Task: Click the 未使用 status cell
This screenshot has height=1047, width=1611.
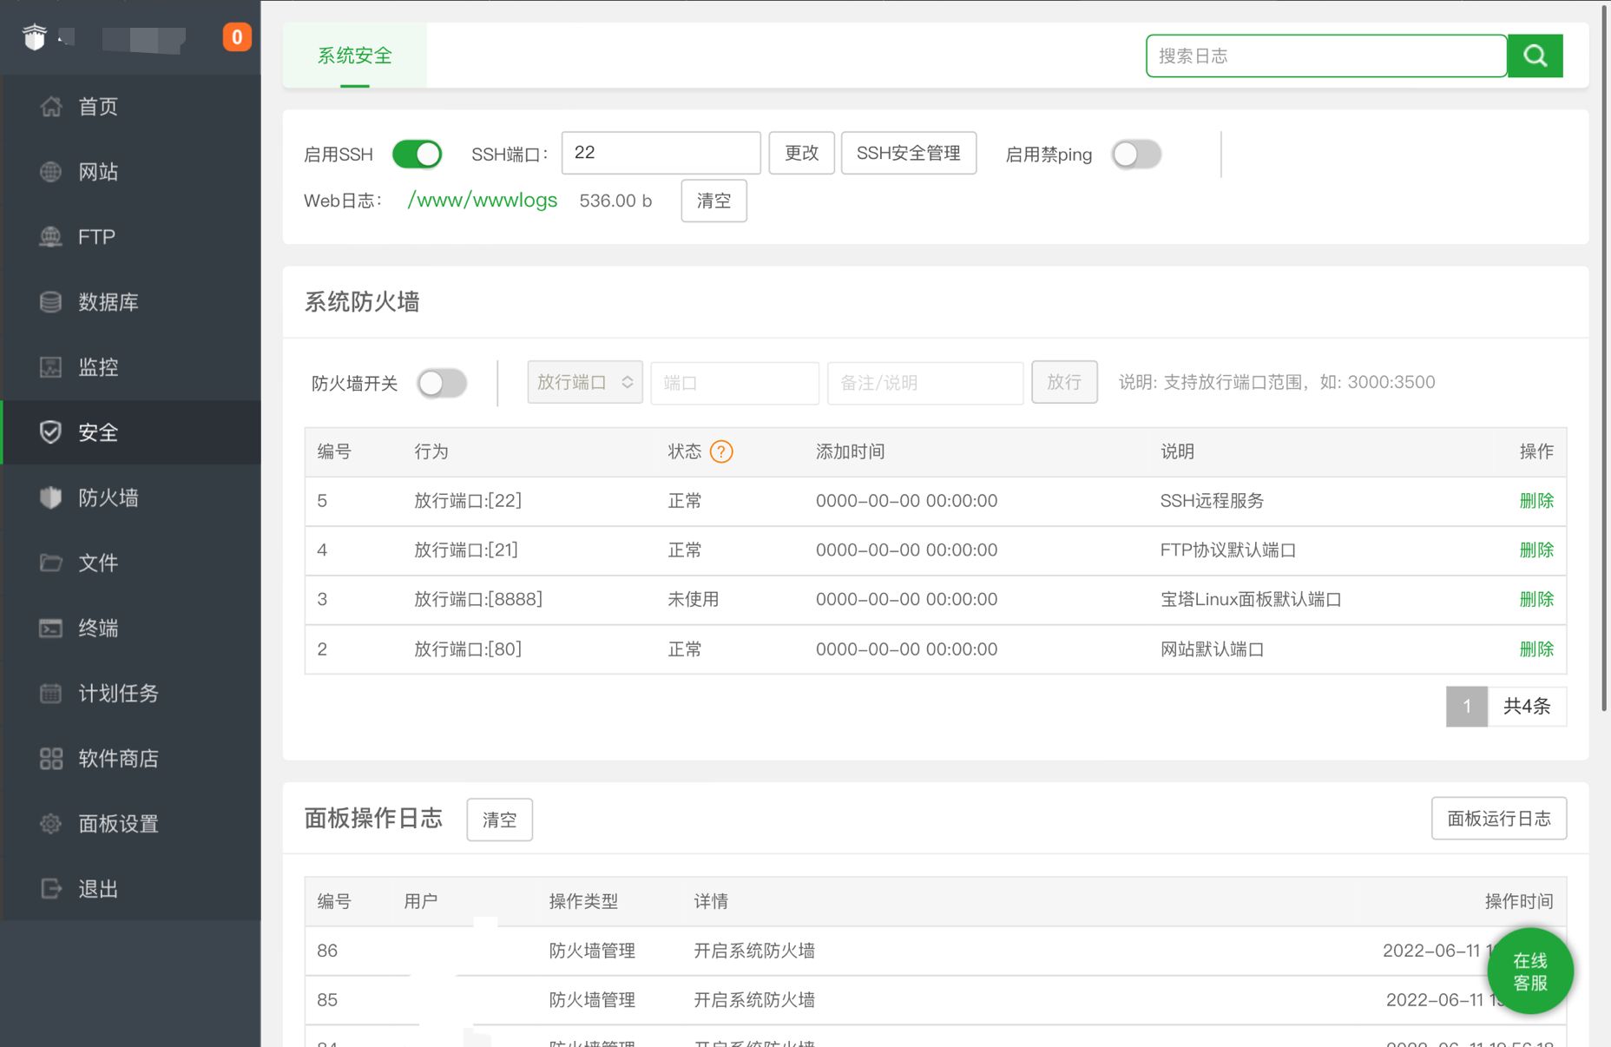Action: 693,599
